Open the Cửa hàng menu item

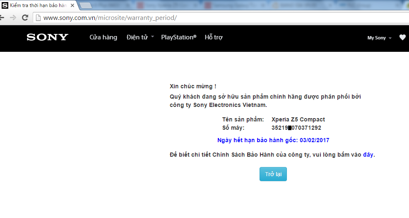pos(103,37)
